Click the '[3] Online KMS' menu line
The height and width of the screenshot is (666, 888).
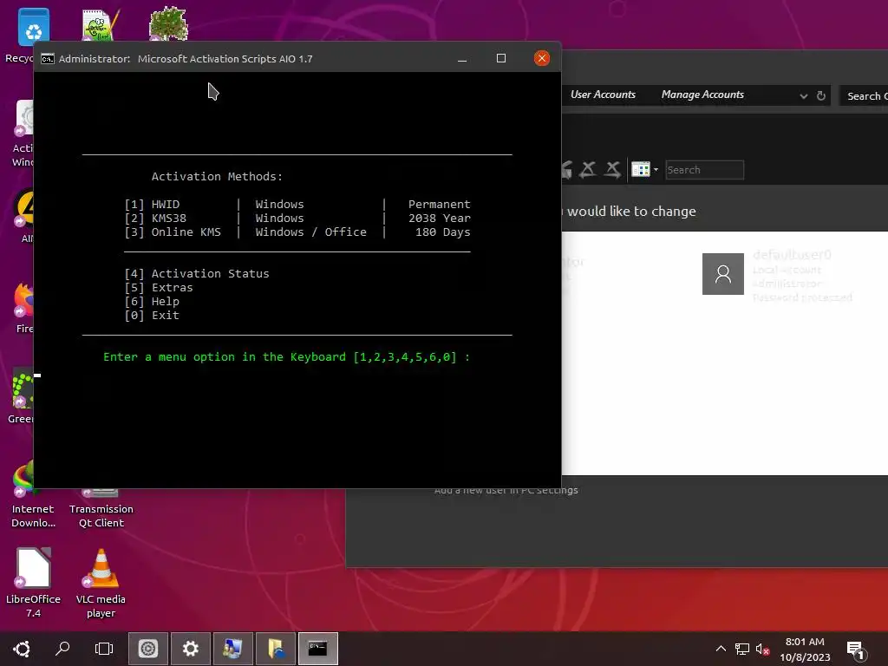pyautogui.click(x=297, y=232)
